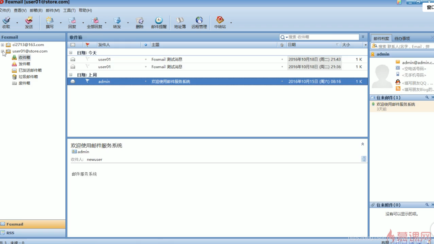Open the 查看(V) menu
Image resolution: width=434 pixels, height=244 pixels.
[x=20, y=10]
